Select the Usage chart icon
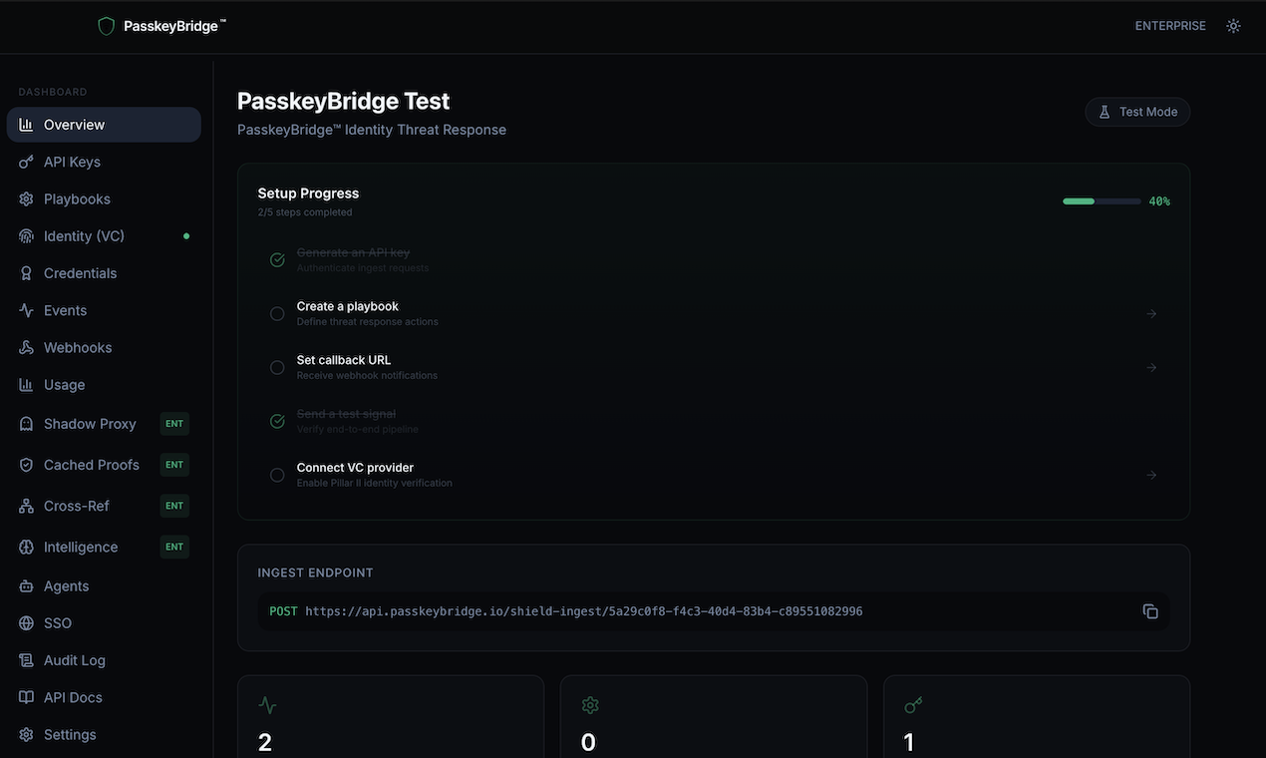 pyautogui.click(x=26, y=384)
